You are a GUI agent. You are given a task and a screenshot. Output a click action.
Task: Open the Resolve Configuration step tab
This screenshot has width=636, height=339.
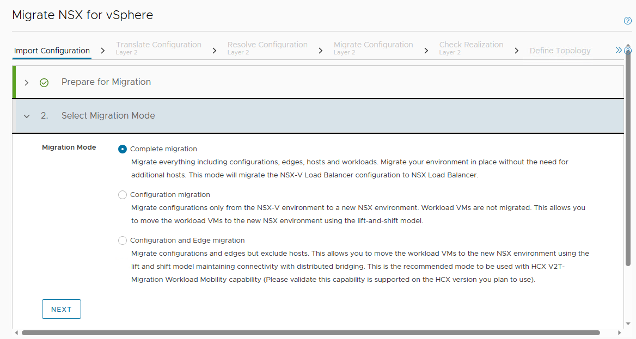[x=267, y=48]
